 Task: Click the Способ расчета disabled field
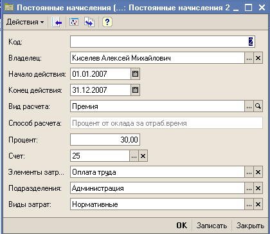(166, 123)
